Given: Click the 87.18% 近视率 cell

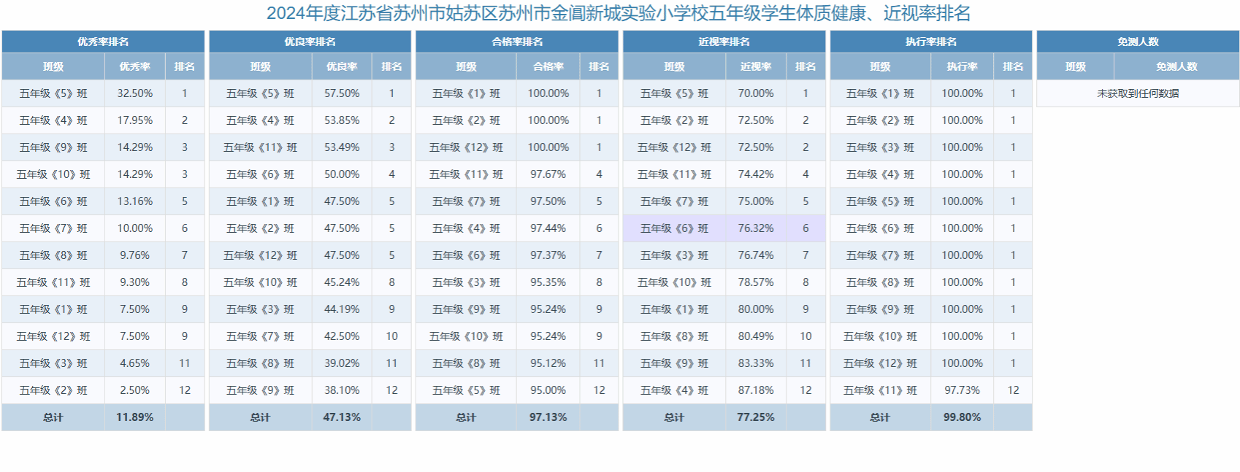Looking at the screenshot, I should [756, 390].
